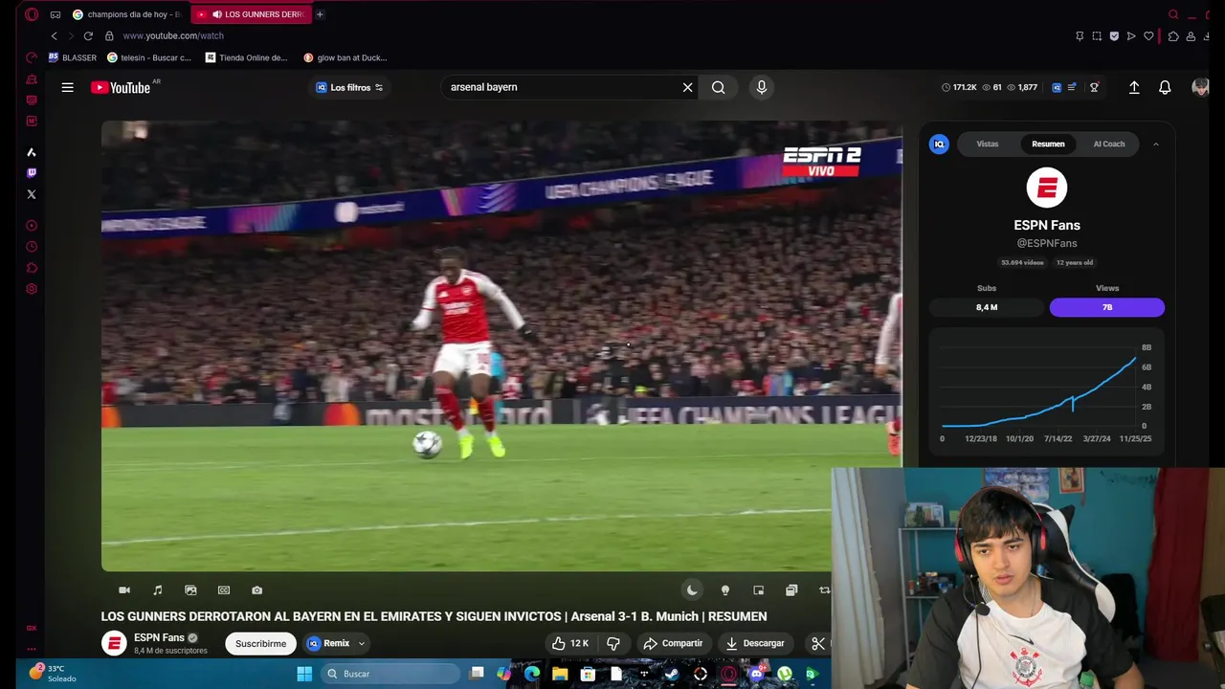
Task: Reload the page with the refresh icon
Action: pos(88,35)
